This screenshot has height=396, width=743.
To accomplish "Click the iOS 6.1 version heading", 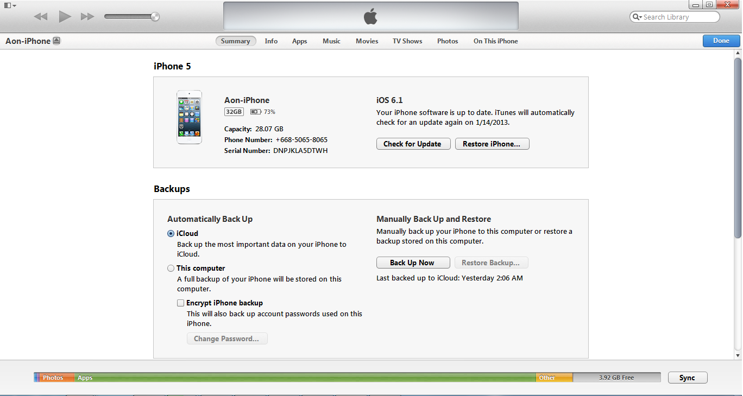I will (389, 100).
